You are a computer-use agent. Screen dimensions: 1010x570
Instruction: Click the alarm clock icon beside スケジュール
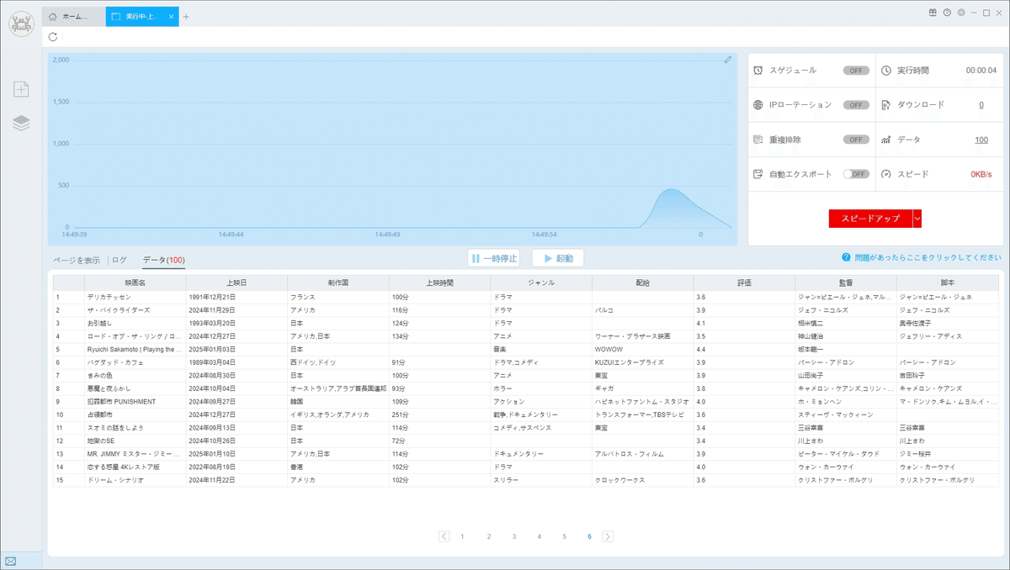758,71
